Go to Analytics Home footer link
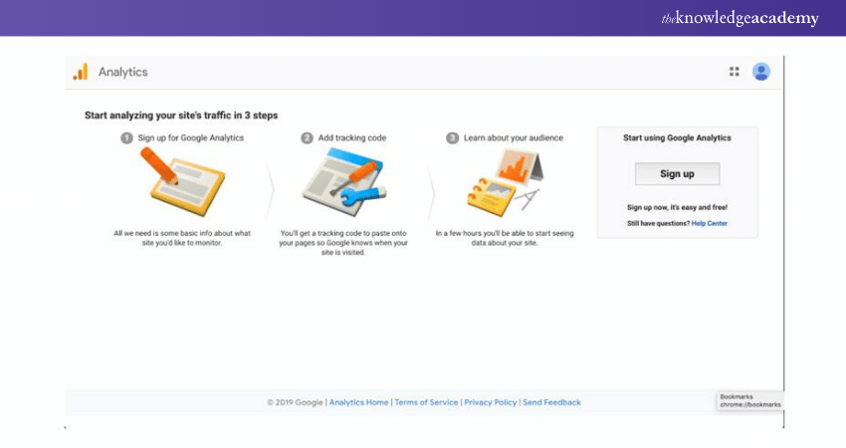This screenshot has width=846, height=448. [x=358, y=402]
